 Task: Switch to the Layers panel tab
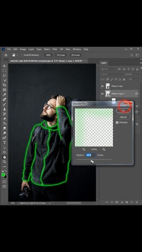coord(104,63)
